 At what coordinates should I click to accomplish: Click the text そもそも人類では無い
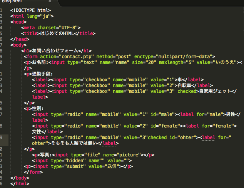[x=74, y=143]
